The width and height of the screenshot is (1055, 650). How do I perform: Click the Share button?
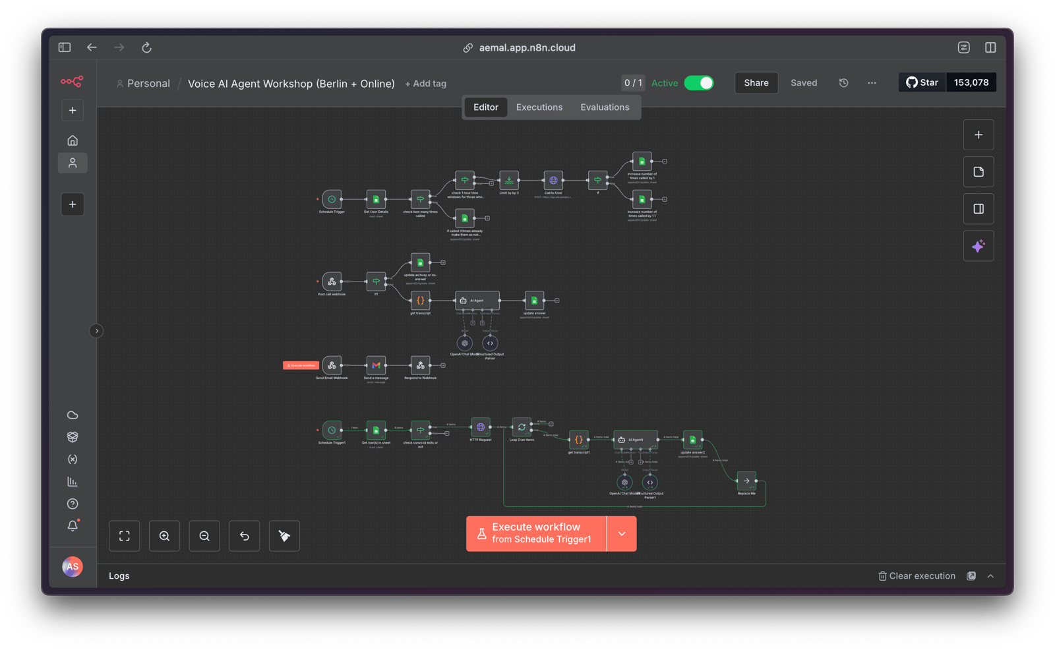tap(756, 83)
